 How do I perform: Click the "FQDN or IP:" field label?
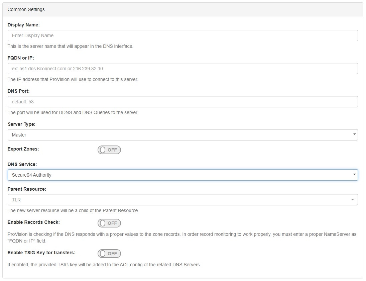tap(21, 58)
